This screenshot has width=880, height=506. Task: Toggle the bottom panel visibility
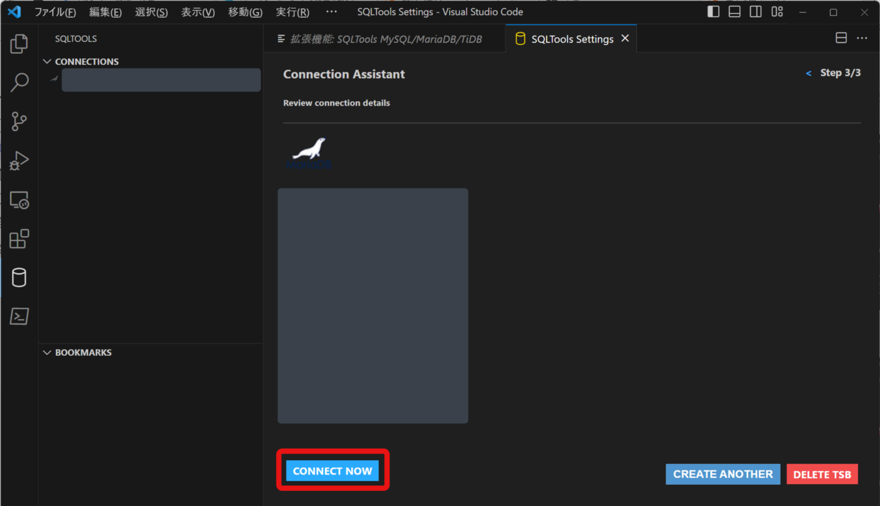734,11
